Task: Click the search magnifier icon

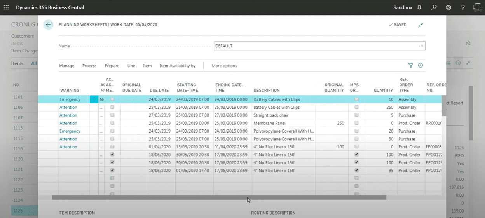Action: (x=434, y=7)
